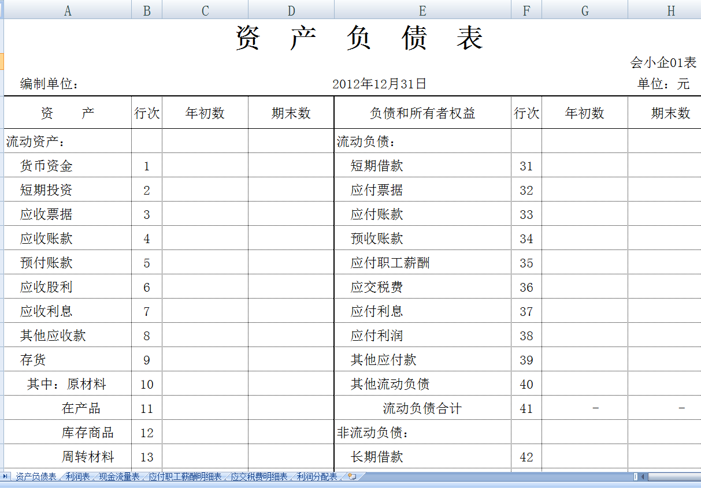Select the 存货 cell

[68, 360]
